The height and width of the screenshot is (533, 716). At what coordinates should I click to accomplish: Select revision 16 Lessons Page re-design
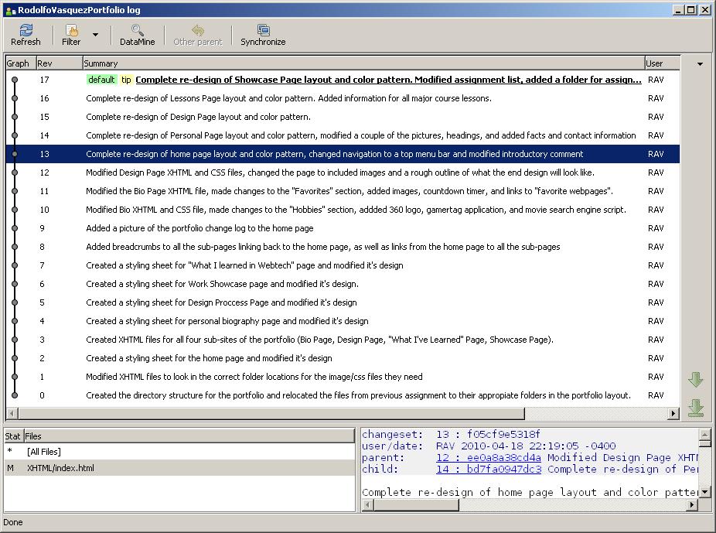point(343,98)
